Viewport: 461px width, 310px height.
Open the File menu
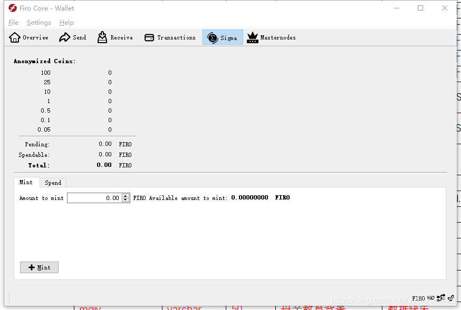[x=13, y=23]
